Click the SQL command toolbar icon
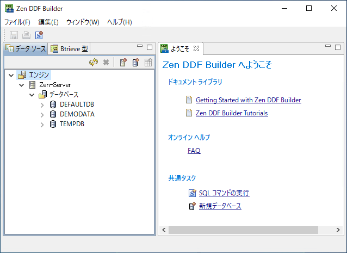This screenshot has width=347, height=253. (x=39, y=35)
